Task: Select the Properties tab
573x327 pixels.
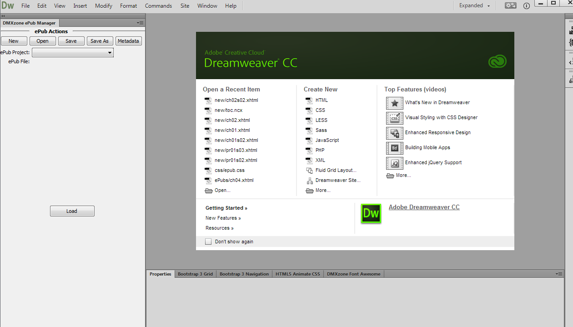Action: pos(161,274)
